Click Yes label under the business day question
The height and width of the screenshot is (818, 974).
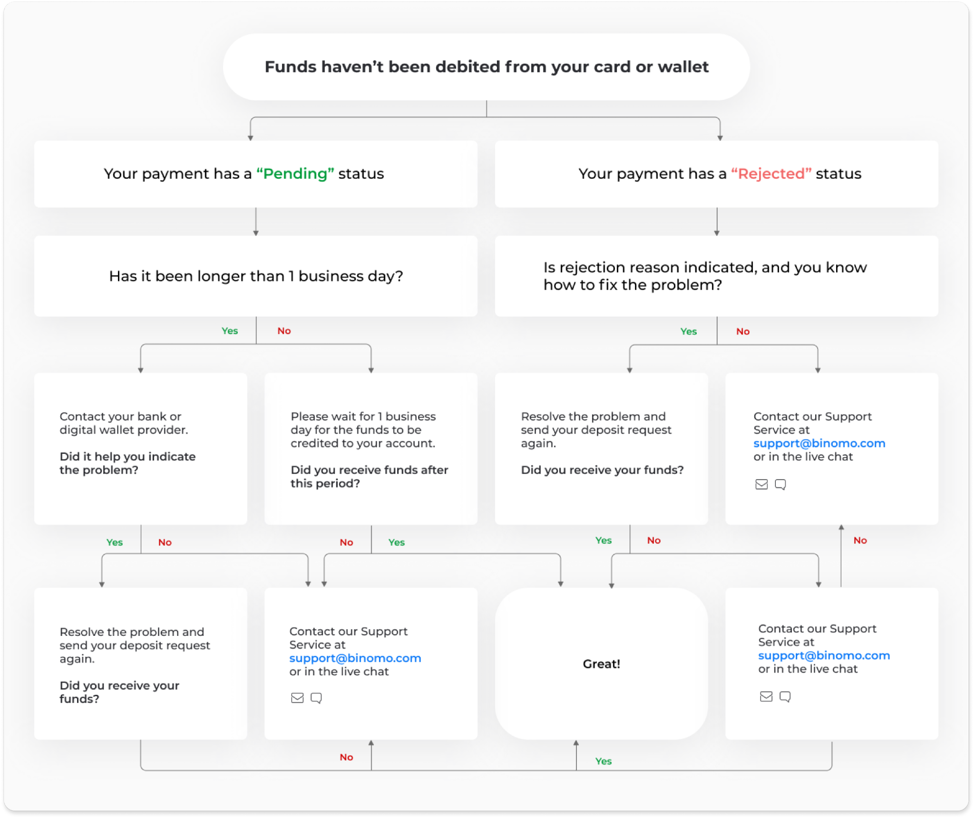[x=229, y=331]
